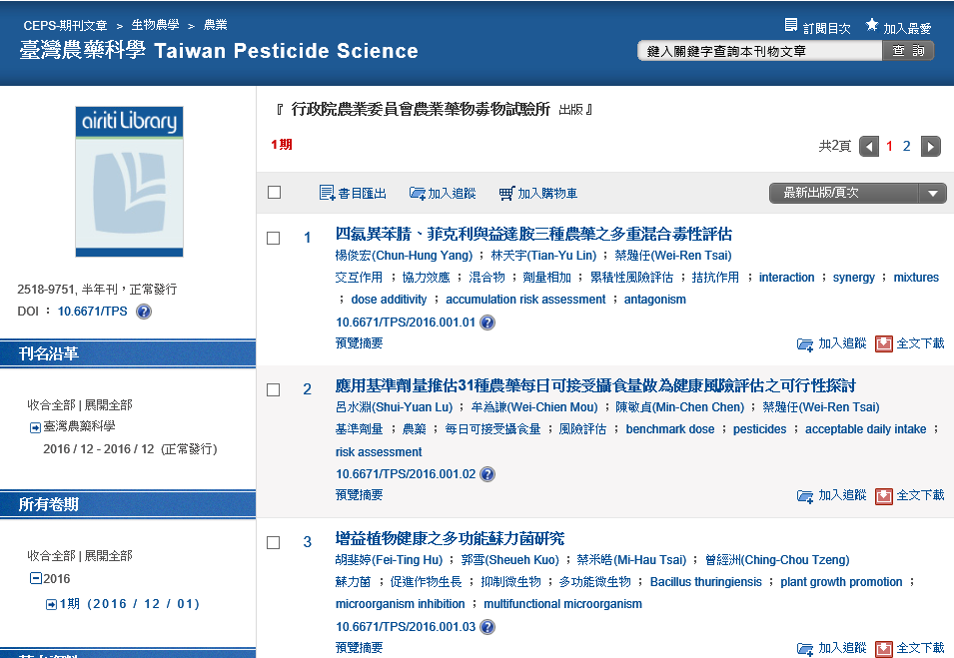
Task: Tick the select-all checkbox in toolbar
Action: click(275, 193)
